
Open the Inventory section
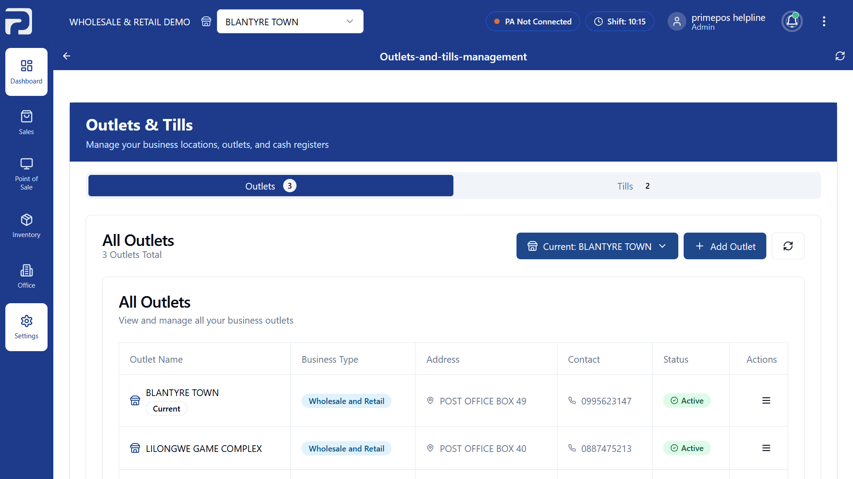(26, 226)
